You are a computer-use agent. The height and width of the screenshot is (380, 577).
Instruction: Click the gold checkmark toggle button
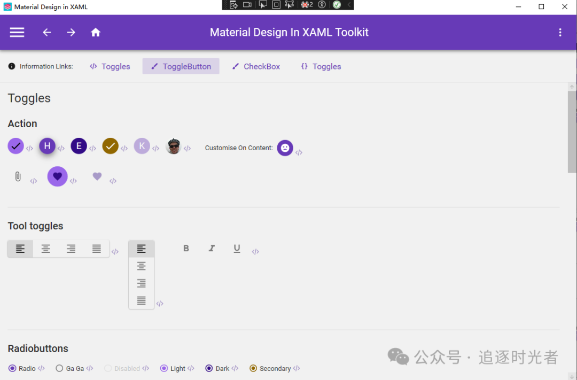[110, 145]
